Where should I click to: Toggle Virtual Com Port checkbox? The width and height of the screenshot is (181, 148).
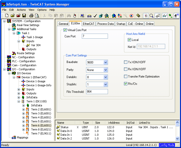pyautogui.click(x=65, y=30)
